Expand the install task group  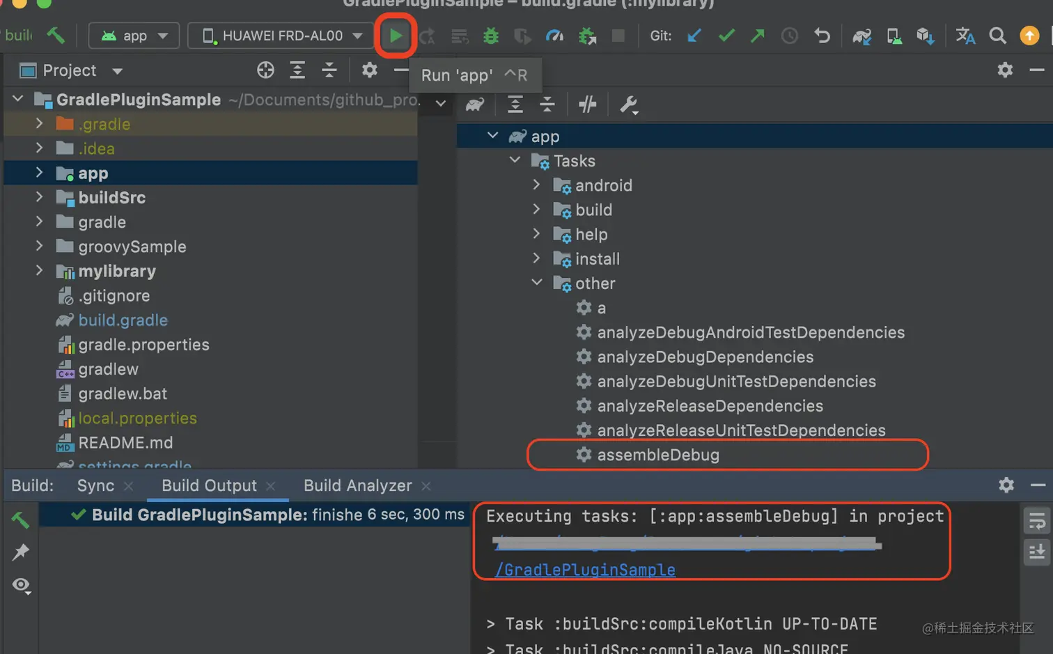coord(536,258)
